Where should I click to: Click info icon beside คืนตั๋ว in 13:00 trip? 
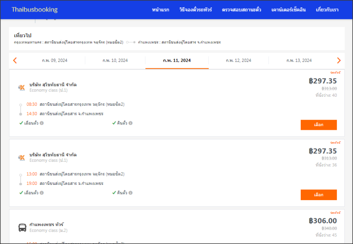point(130,193)
